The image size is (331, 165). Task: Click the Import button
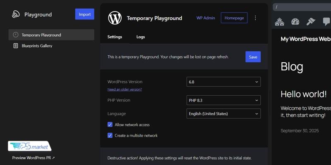84,14
